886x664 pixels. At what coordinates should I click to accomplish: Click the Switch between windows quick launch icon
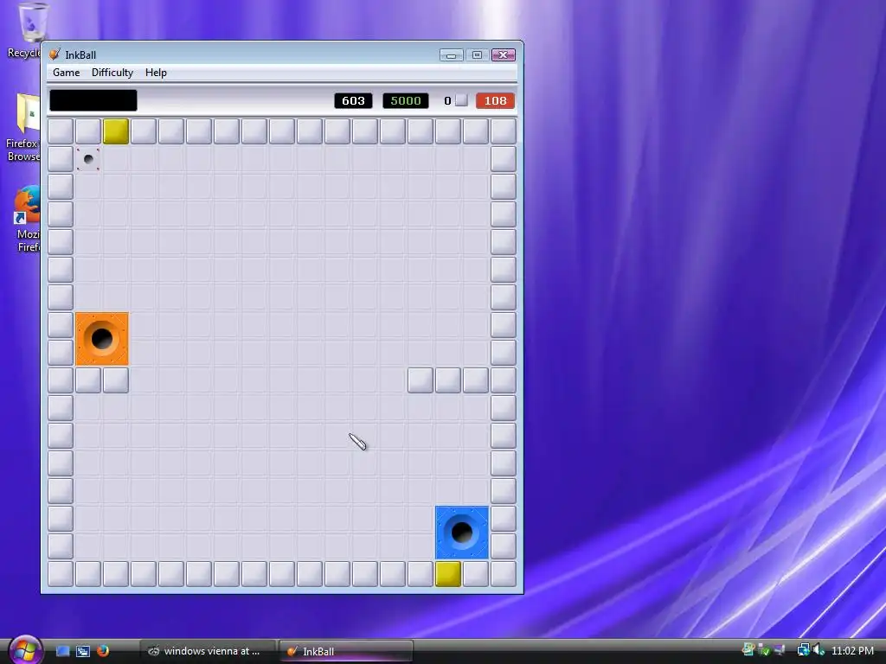[83, 651]
